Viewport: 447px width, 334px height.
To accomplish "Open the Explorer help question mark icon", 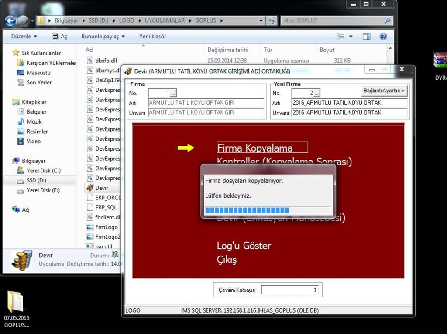I will [x=383, y=37].
